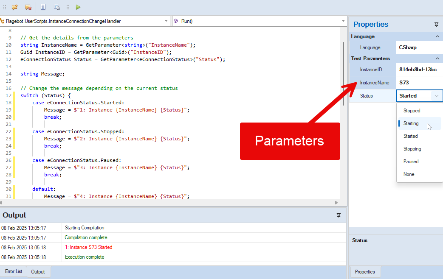Click the document list toolbar icon

(43, 7)
